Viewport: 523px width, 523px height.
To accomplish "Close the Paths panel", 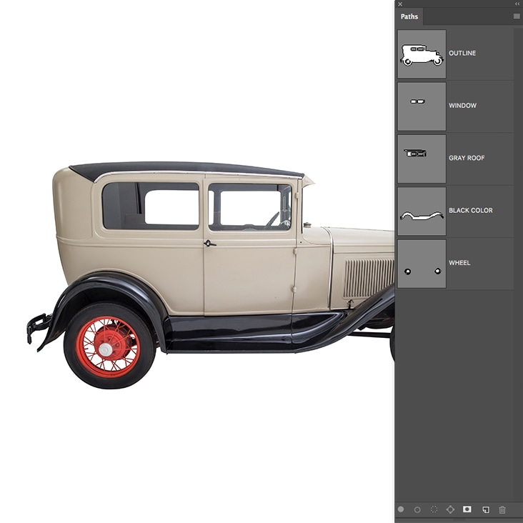I will [x=400, y=4].
